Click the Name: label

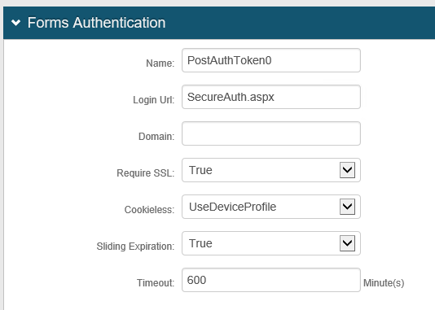point(160,63)
